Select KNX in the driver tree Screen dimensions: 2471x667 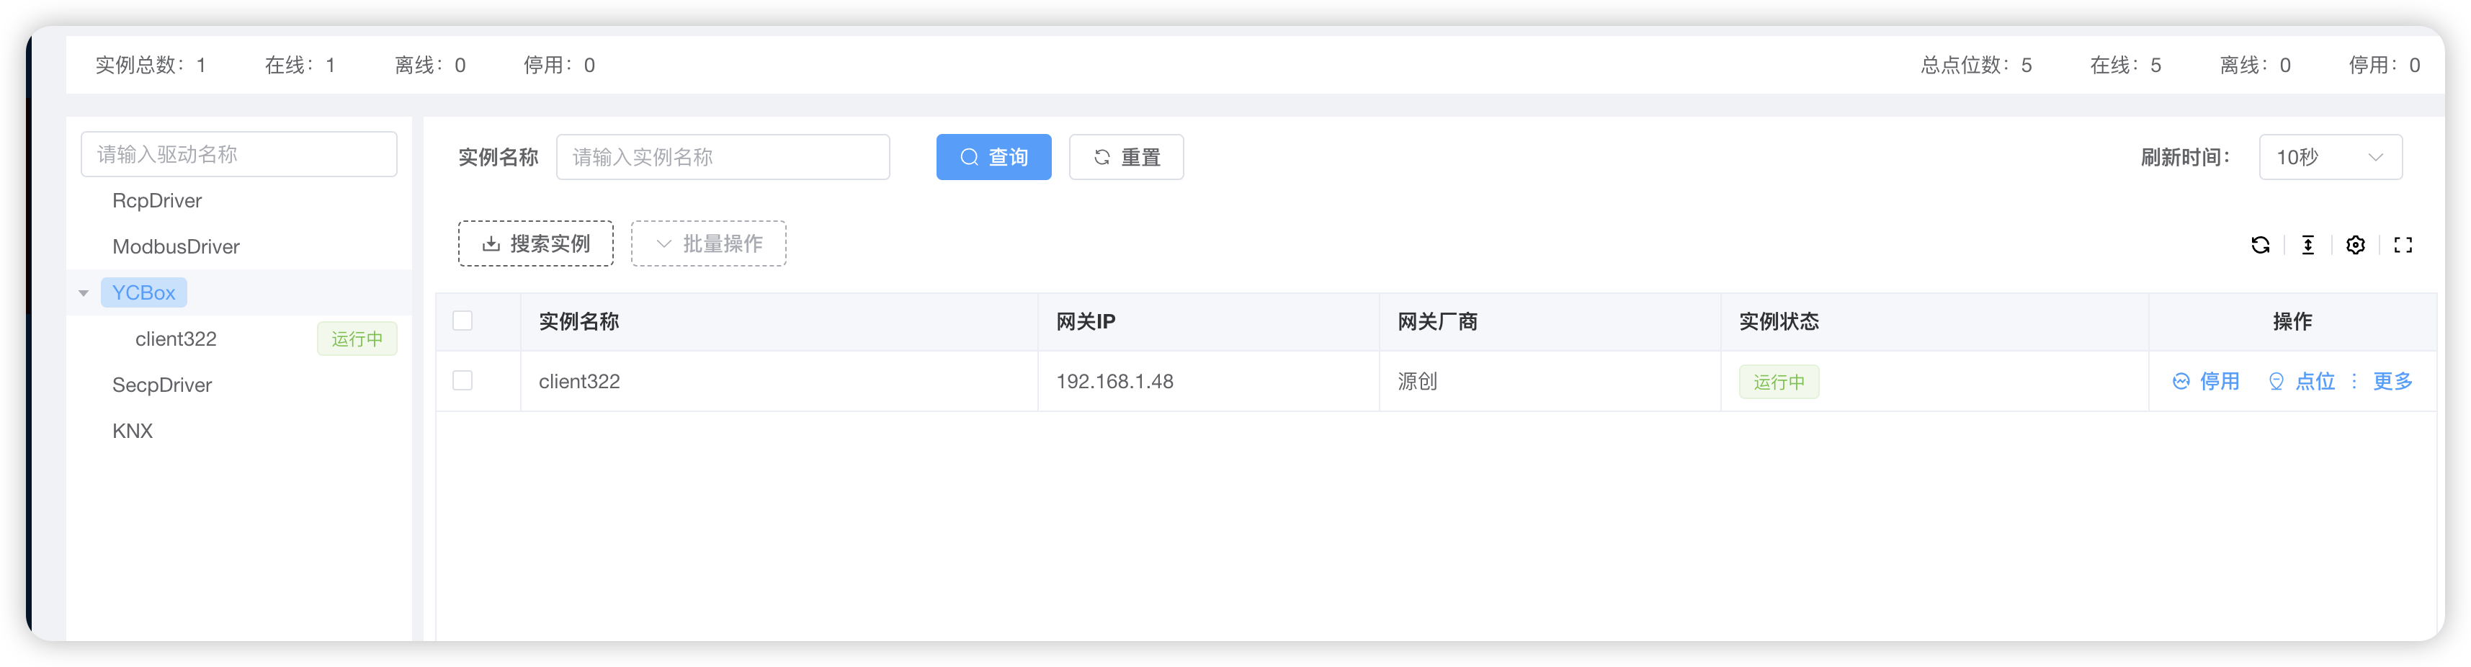coord(133,431)
